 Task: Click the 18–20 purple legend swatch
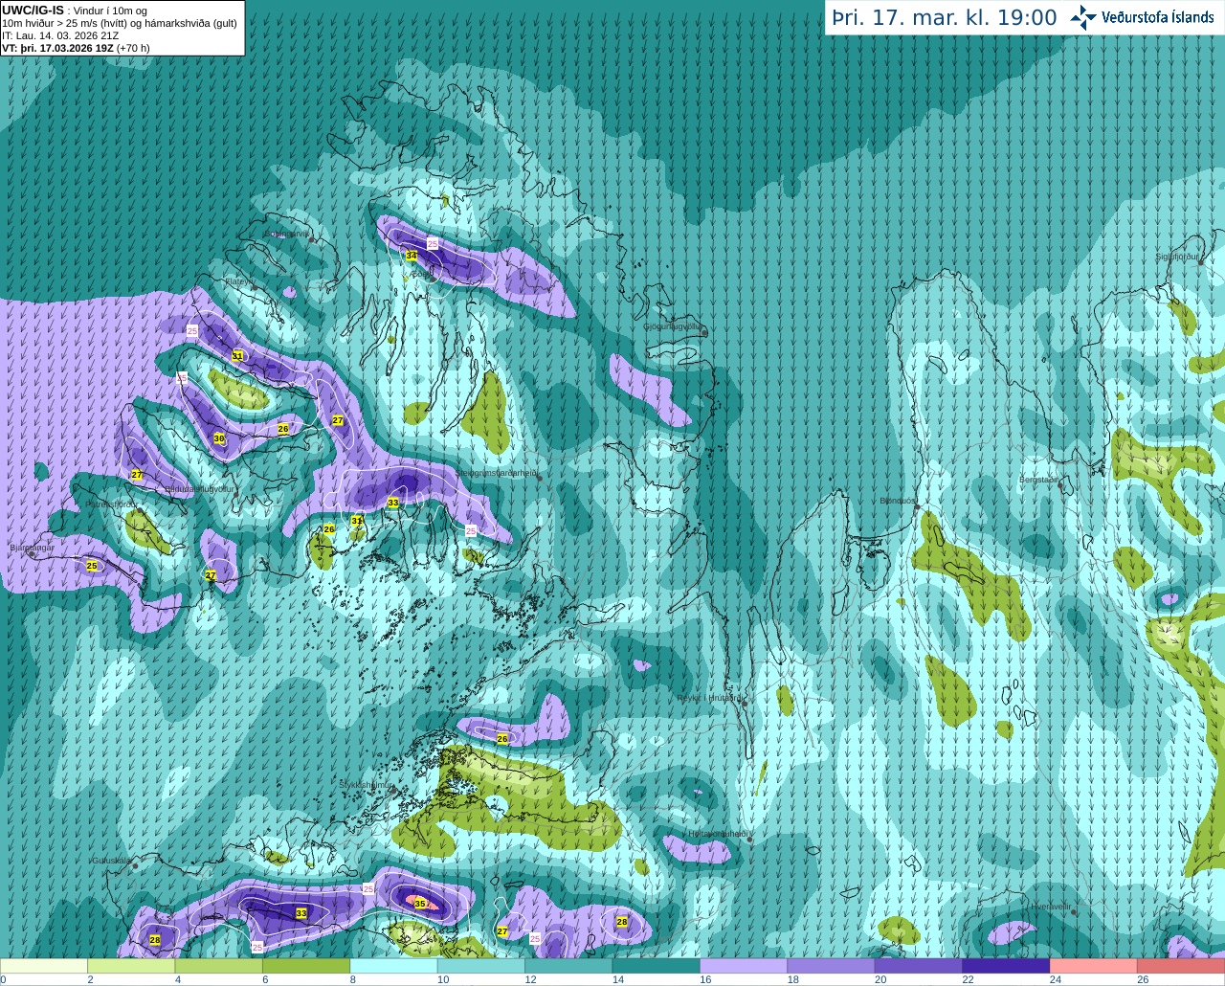click(832, 966)
